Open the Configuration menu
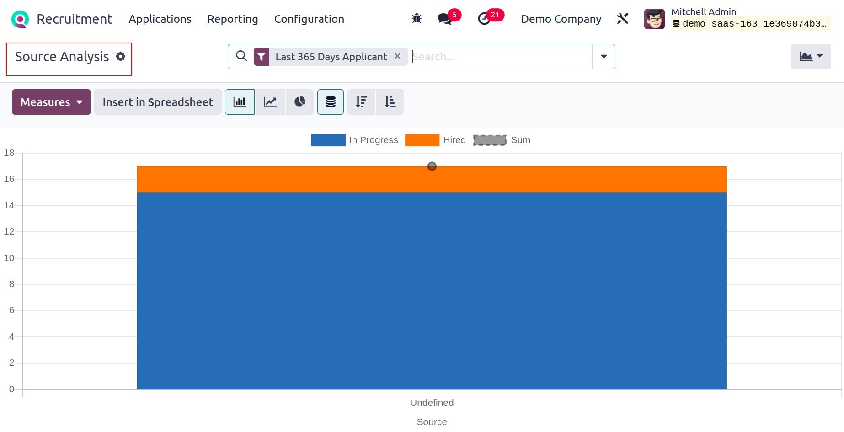Screen dimensions: 844x432 pyautogui.click(x=309, y=19)
